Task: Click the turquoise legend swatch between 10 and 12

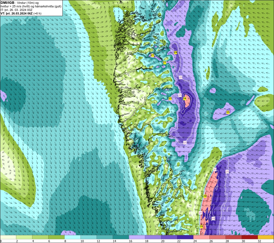Action: pyautogui.click(x=89, y=237)
